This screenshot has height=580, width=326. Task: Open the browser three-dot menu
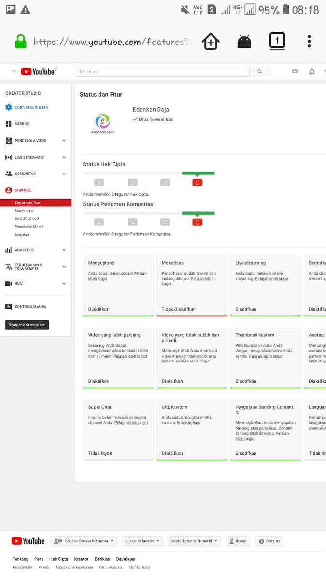point(309,41)
